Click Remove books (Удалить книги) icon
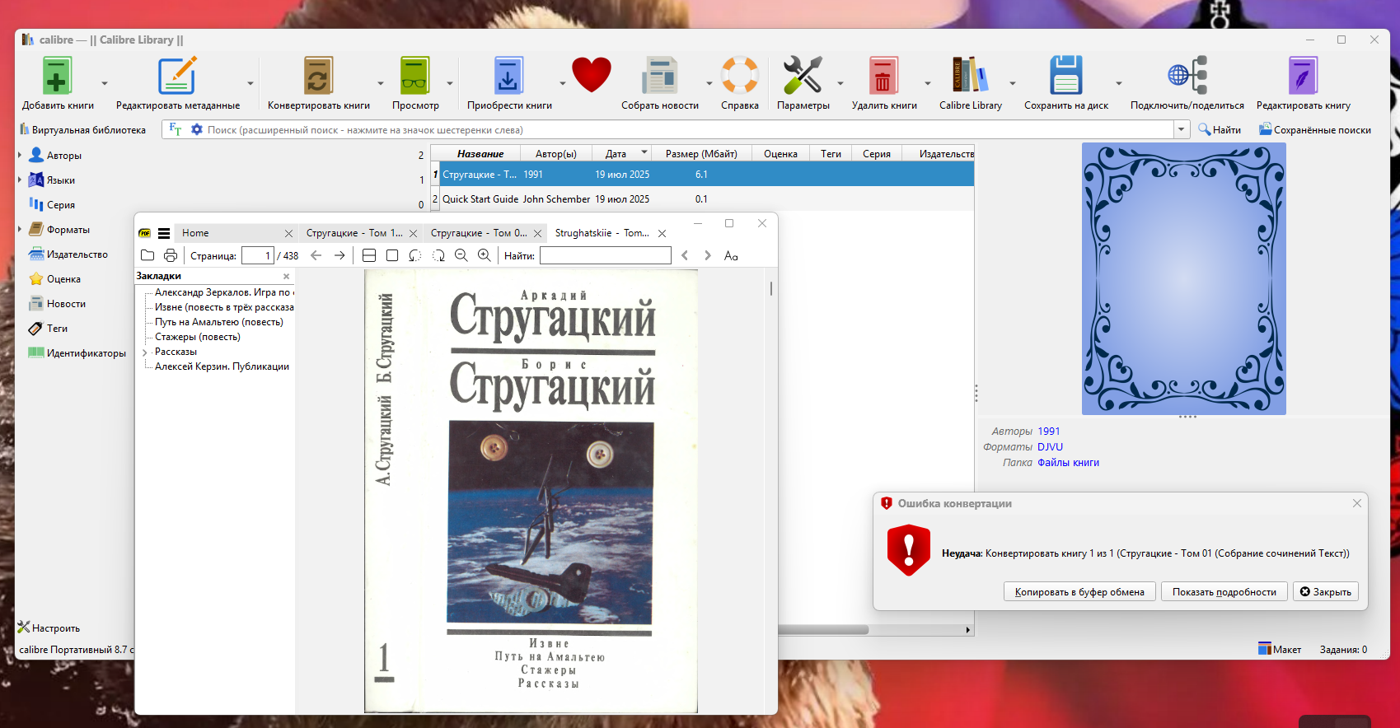Image resolution: width=1400 pixels, height=728 pixels. [x=883, y=76]
